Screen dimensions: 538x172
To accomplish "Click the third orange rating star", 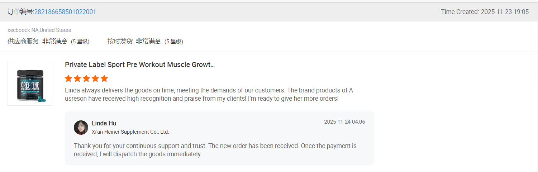I will [86, 78].
